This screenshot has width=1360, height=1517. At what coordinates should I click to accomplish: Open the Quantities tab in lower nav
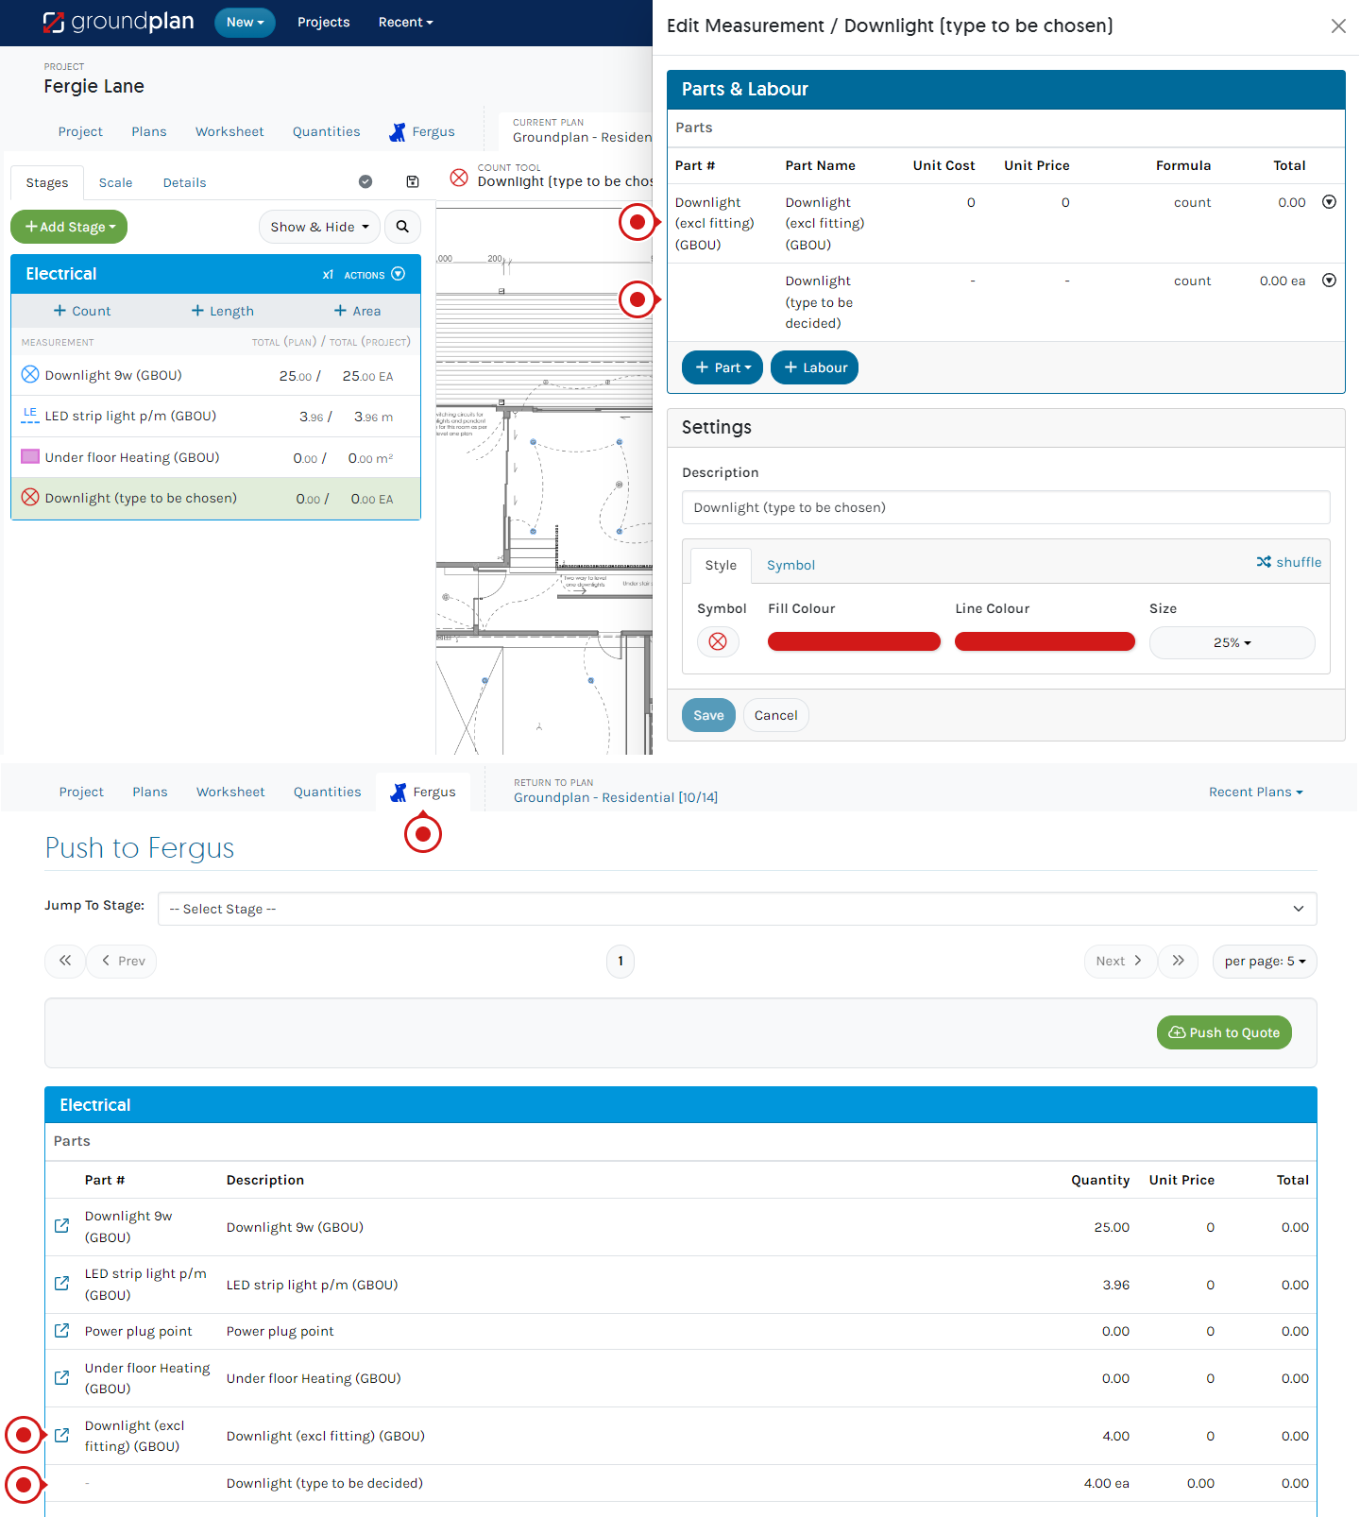tap(327, 792)
